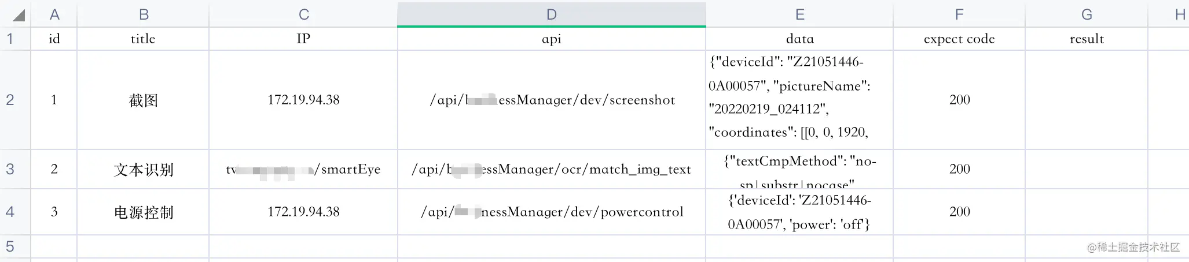Click the 'result' header cell
The image size is (1189, 262).
pyautogui.click(x=1087, y=39)
